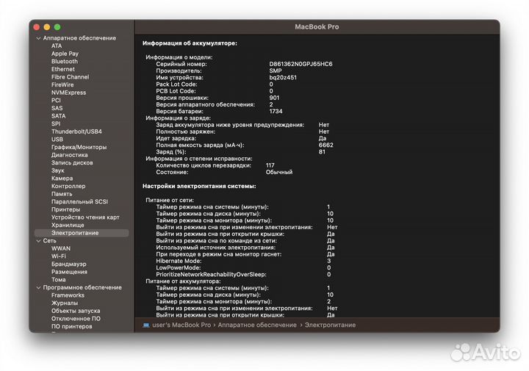
Task: Open the Ethernet entry
Action: tap(63, 69)
